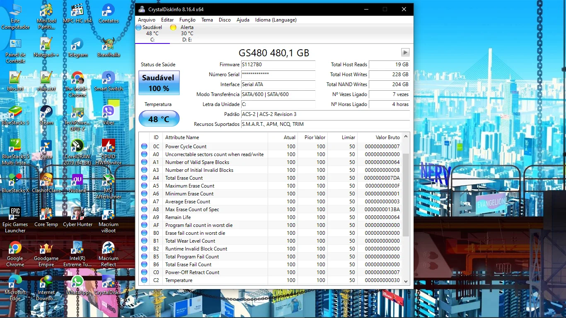The image size is (566, 318).
Task: Click the attribute list scrollbar up arrow
Action: (406, 136)
